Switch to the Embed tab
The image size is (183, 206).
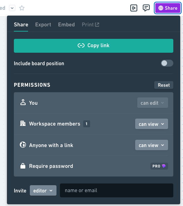[x=67, y=25]
